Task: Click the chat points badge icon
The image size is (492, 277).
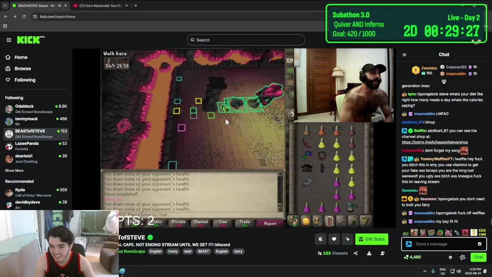Action: click(x=462, y=257)
